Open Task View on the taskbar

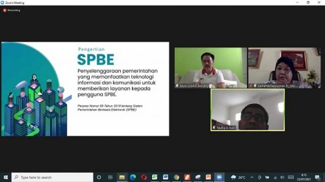(110, 177)
